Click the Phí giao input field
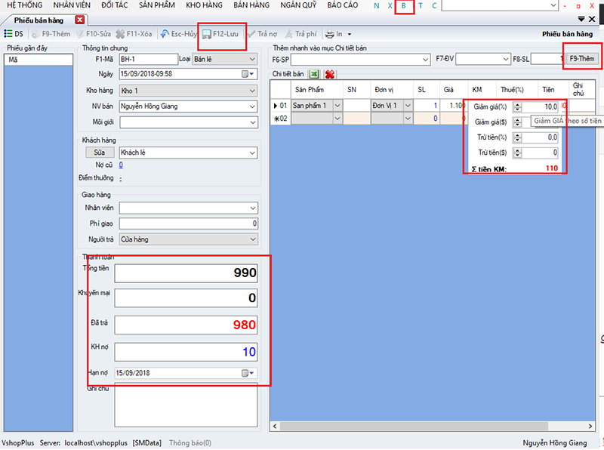This screenshot has width=604, height=450. (188, 223)
